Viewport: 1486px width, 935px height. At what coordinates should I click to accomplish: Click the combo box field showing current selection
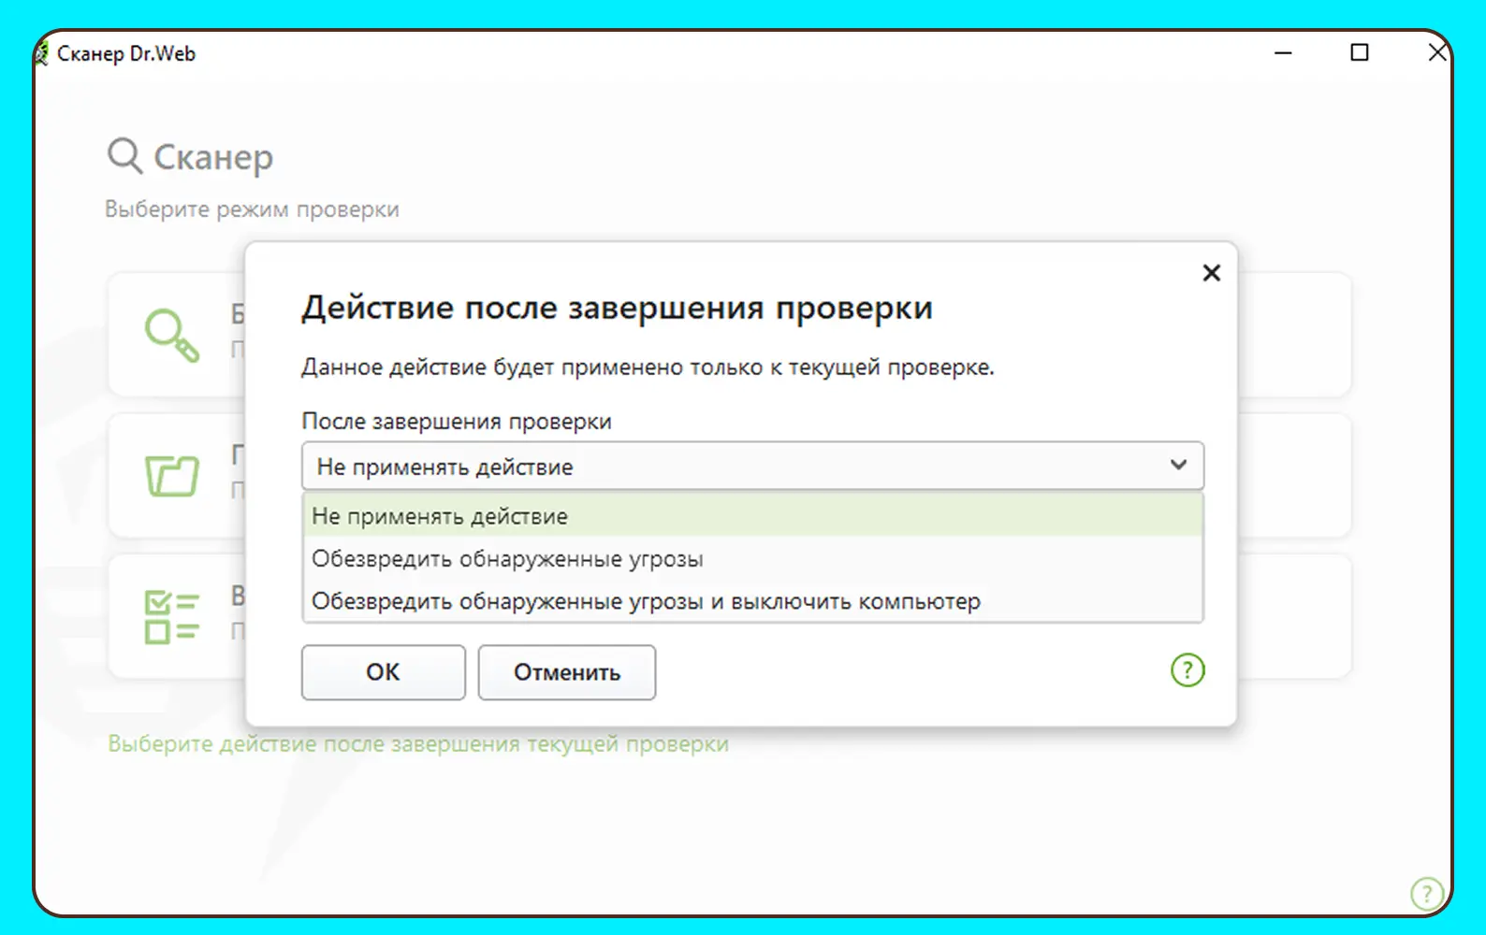point(730,466)
